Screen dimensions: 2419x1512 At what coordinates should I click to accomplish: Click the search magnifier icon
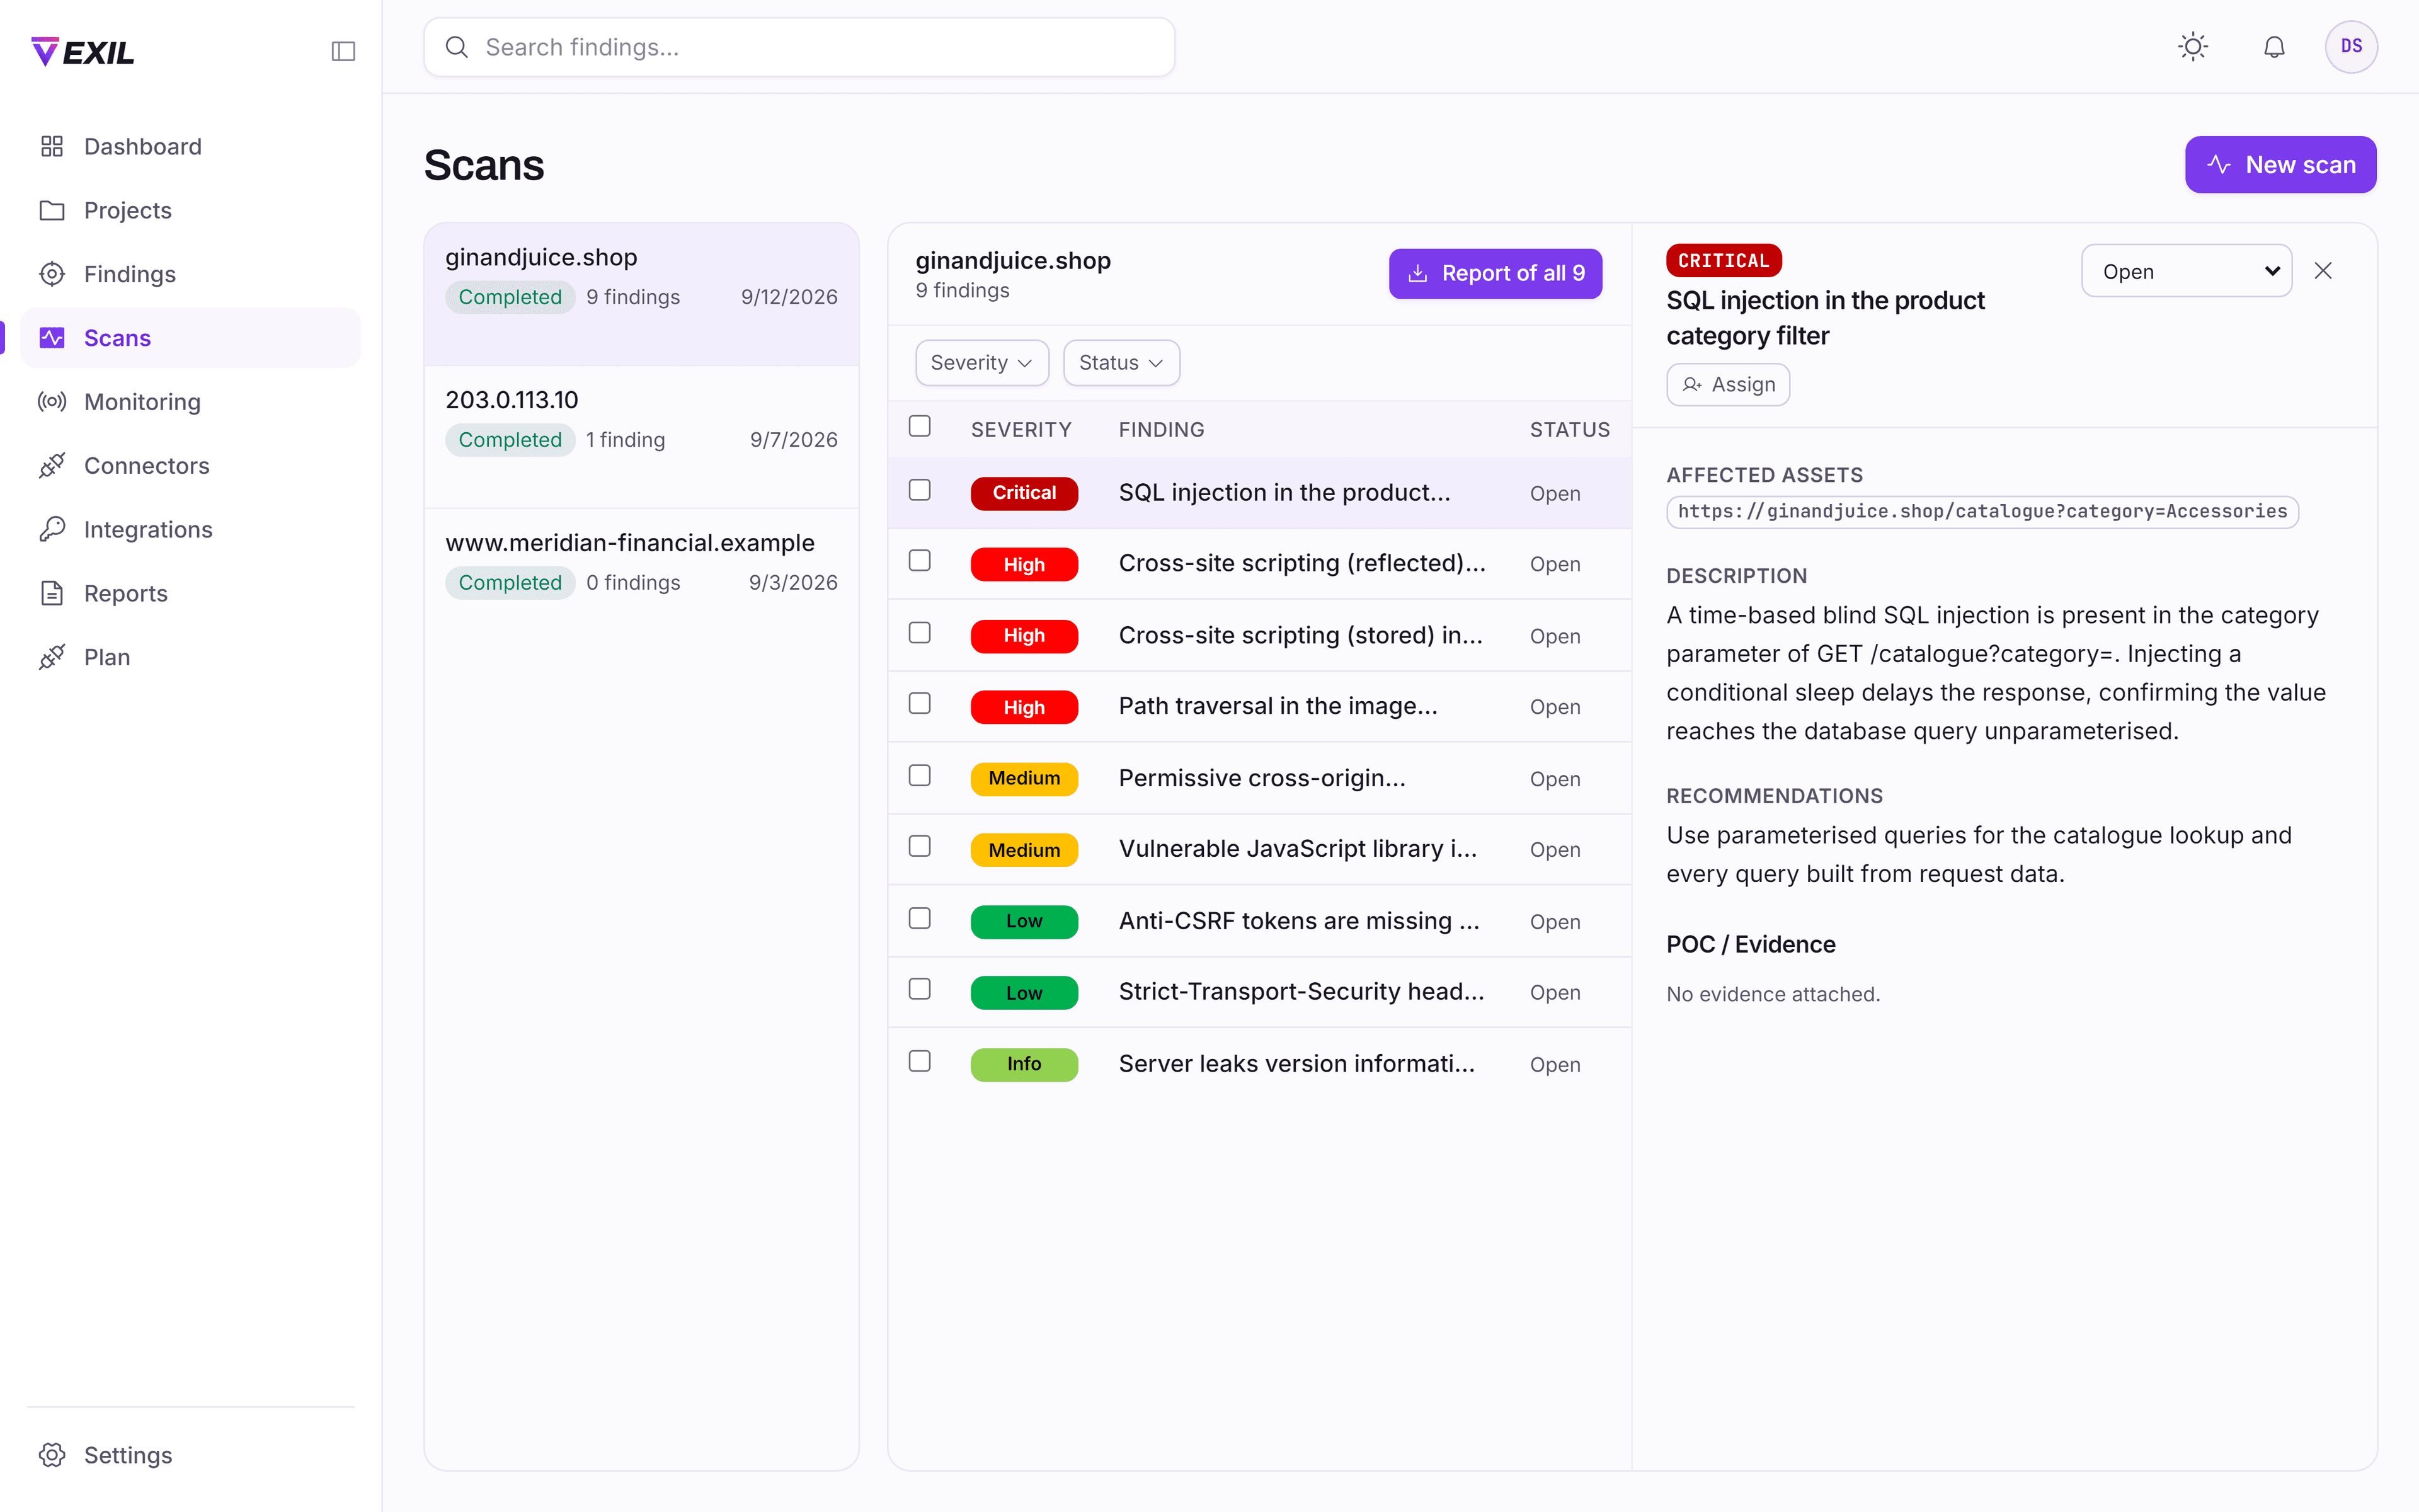457,47
